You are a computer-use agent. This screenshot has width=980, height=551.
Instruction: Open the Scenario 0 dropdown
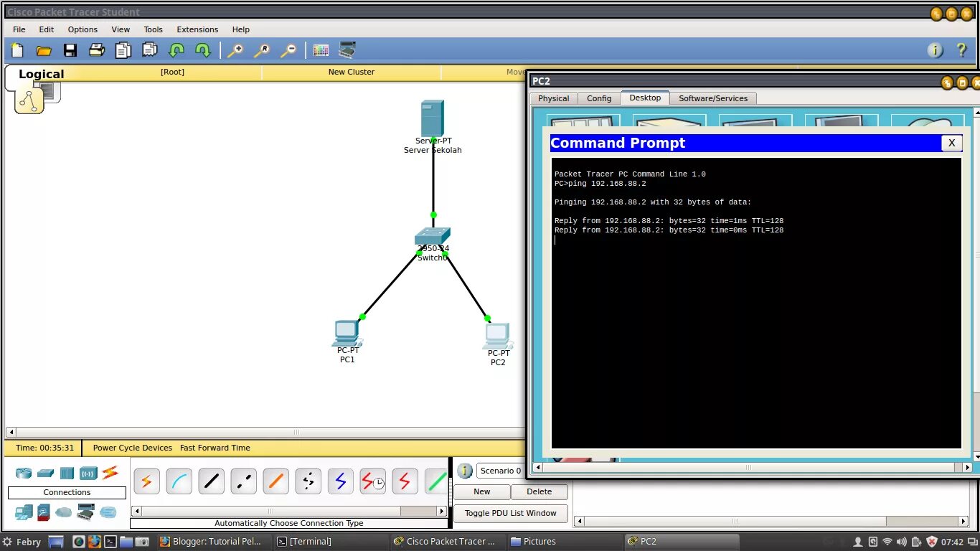501,471
